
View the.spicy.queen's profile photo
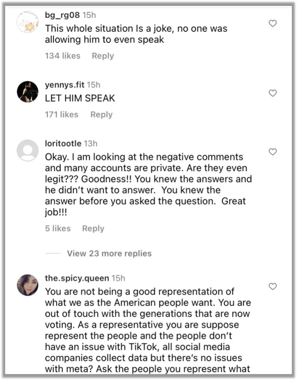27,285
